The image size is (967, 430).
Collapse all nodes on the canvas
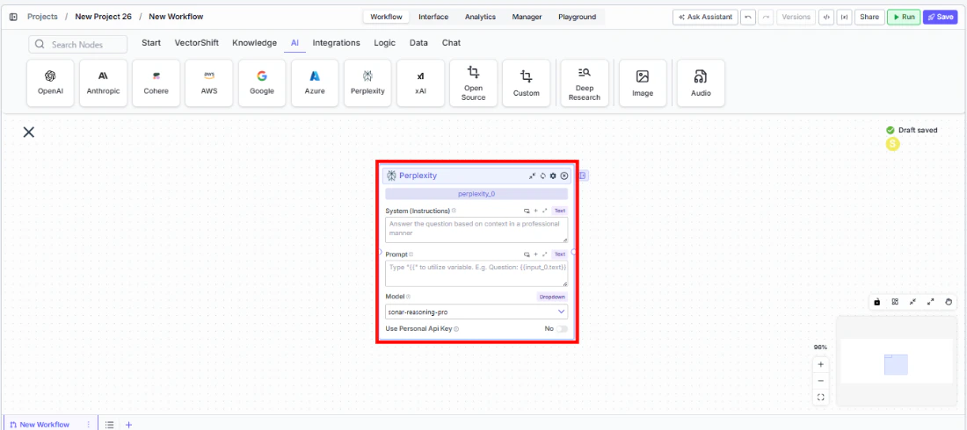click(912, 301)
